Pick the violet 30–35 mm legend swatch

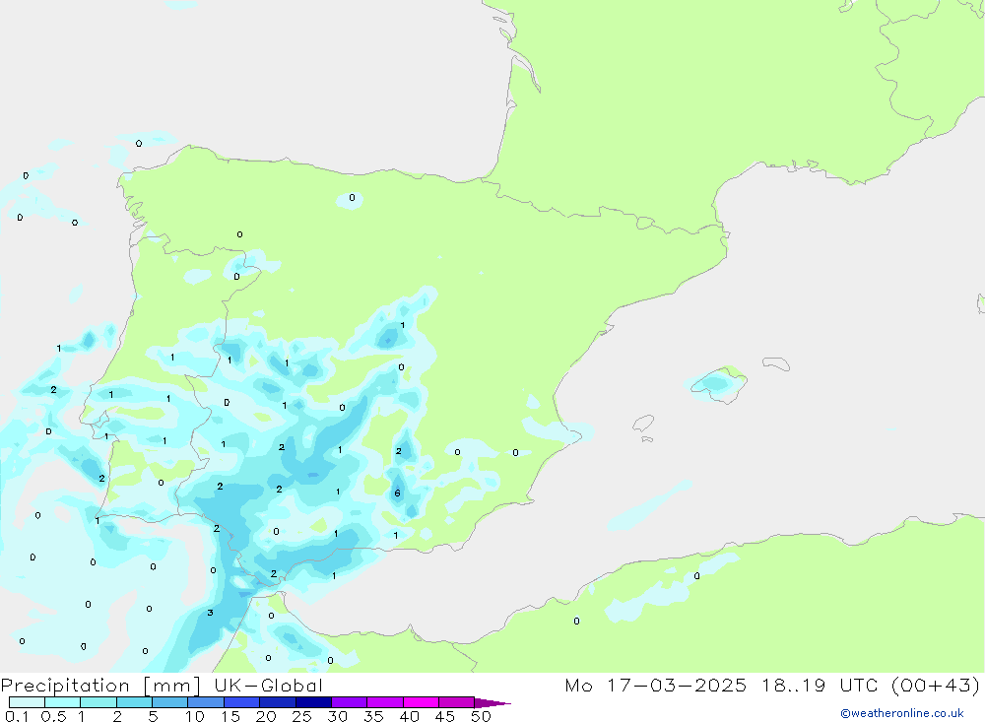pyautogui.click(x=350, y=702)
